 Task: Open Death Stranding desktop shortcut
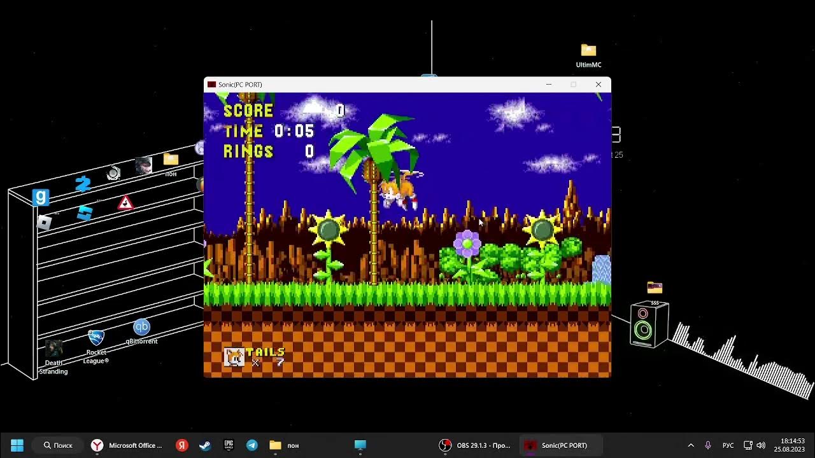click(x=53, y=357)
